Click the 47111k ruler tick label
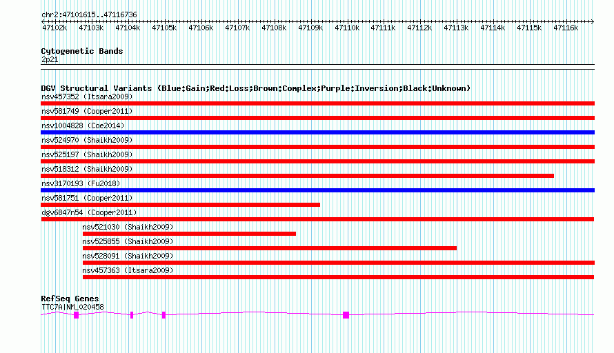614x353 pixels. tap(383, 28)
